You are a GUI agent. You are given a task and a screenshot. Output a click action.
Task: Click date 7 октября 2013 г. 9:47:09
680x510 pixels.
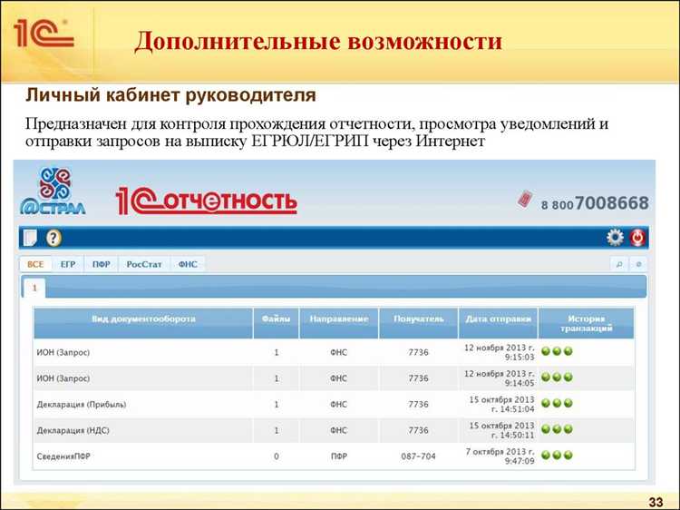tap(500, 456)
